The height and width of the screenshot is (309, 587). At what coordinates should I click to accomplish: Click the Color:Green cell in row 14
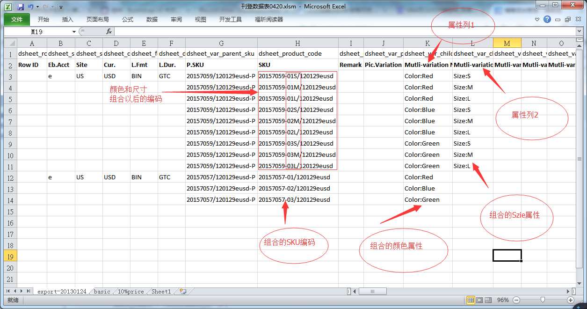pyautogui.click(x=428, y=199)
